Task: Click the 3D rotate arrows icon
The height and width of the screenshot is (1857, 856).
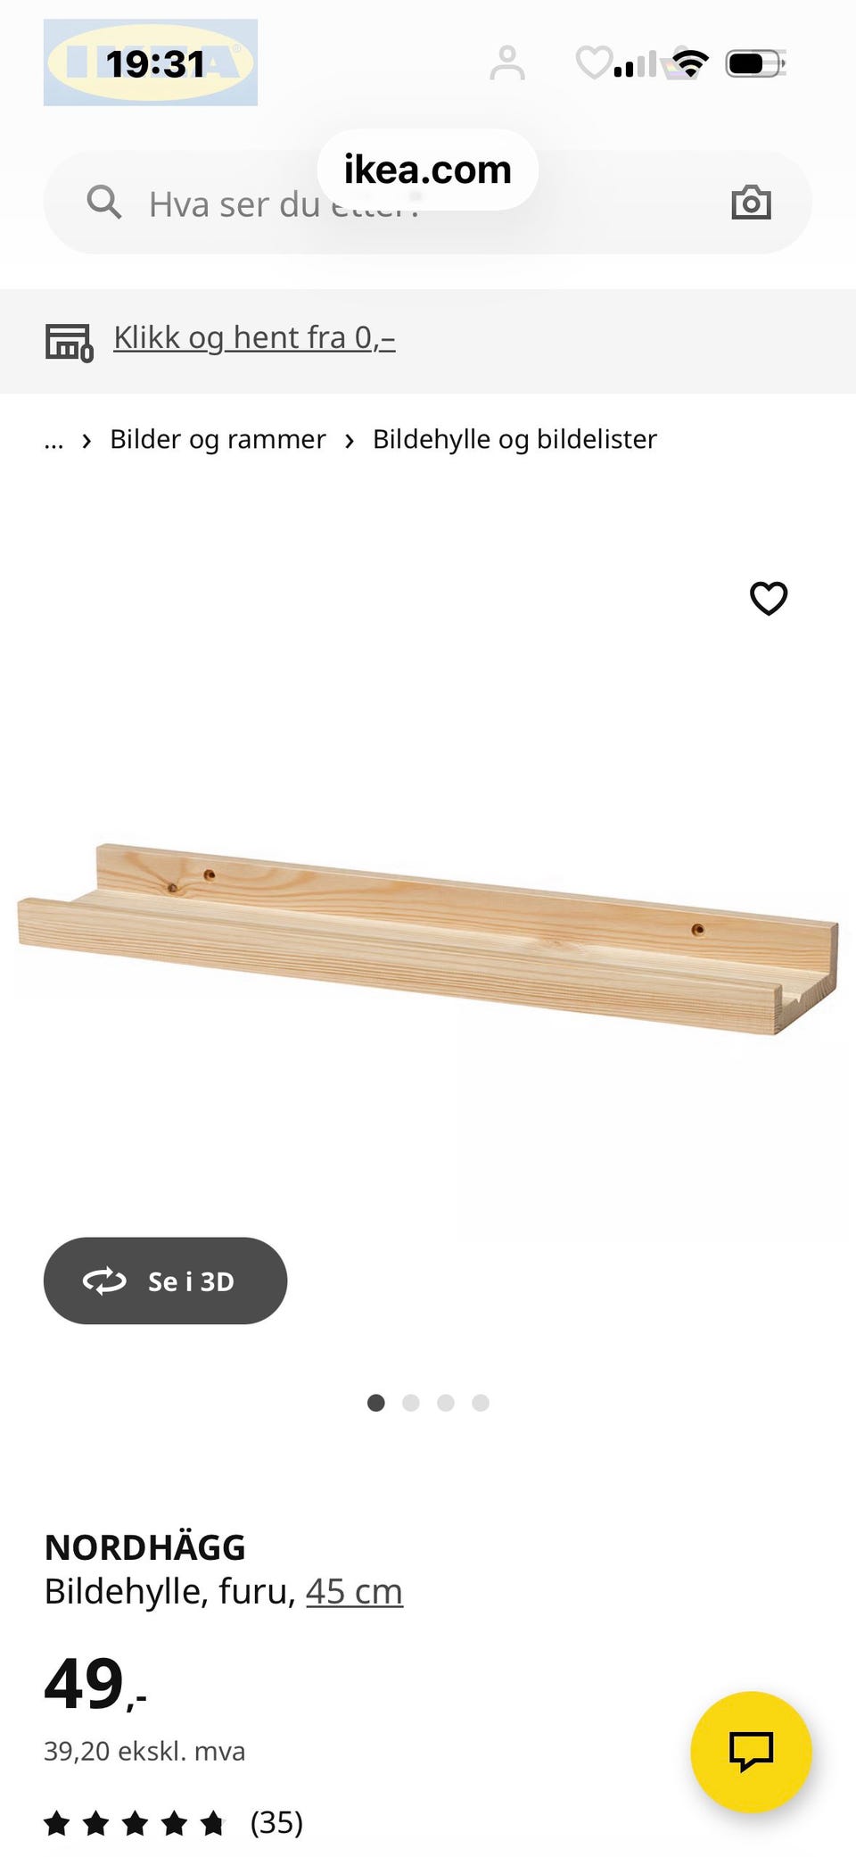Action: (x=104, y=1281)
